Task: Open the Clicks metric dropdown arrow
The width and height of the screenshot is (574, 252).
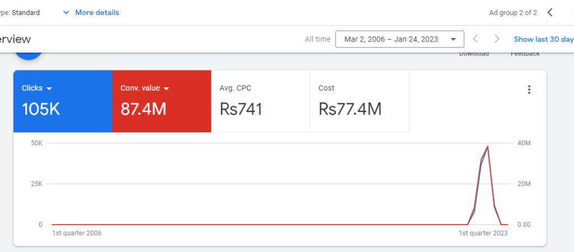Action: tap(49, 88)
